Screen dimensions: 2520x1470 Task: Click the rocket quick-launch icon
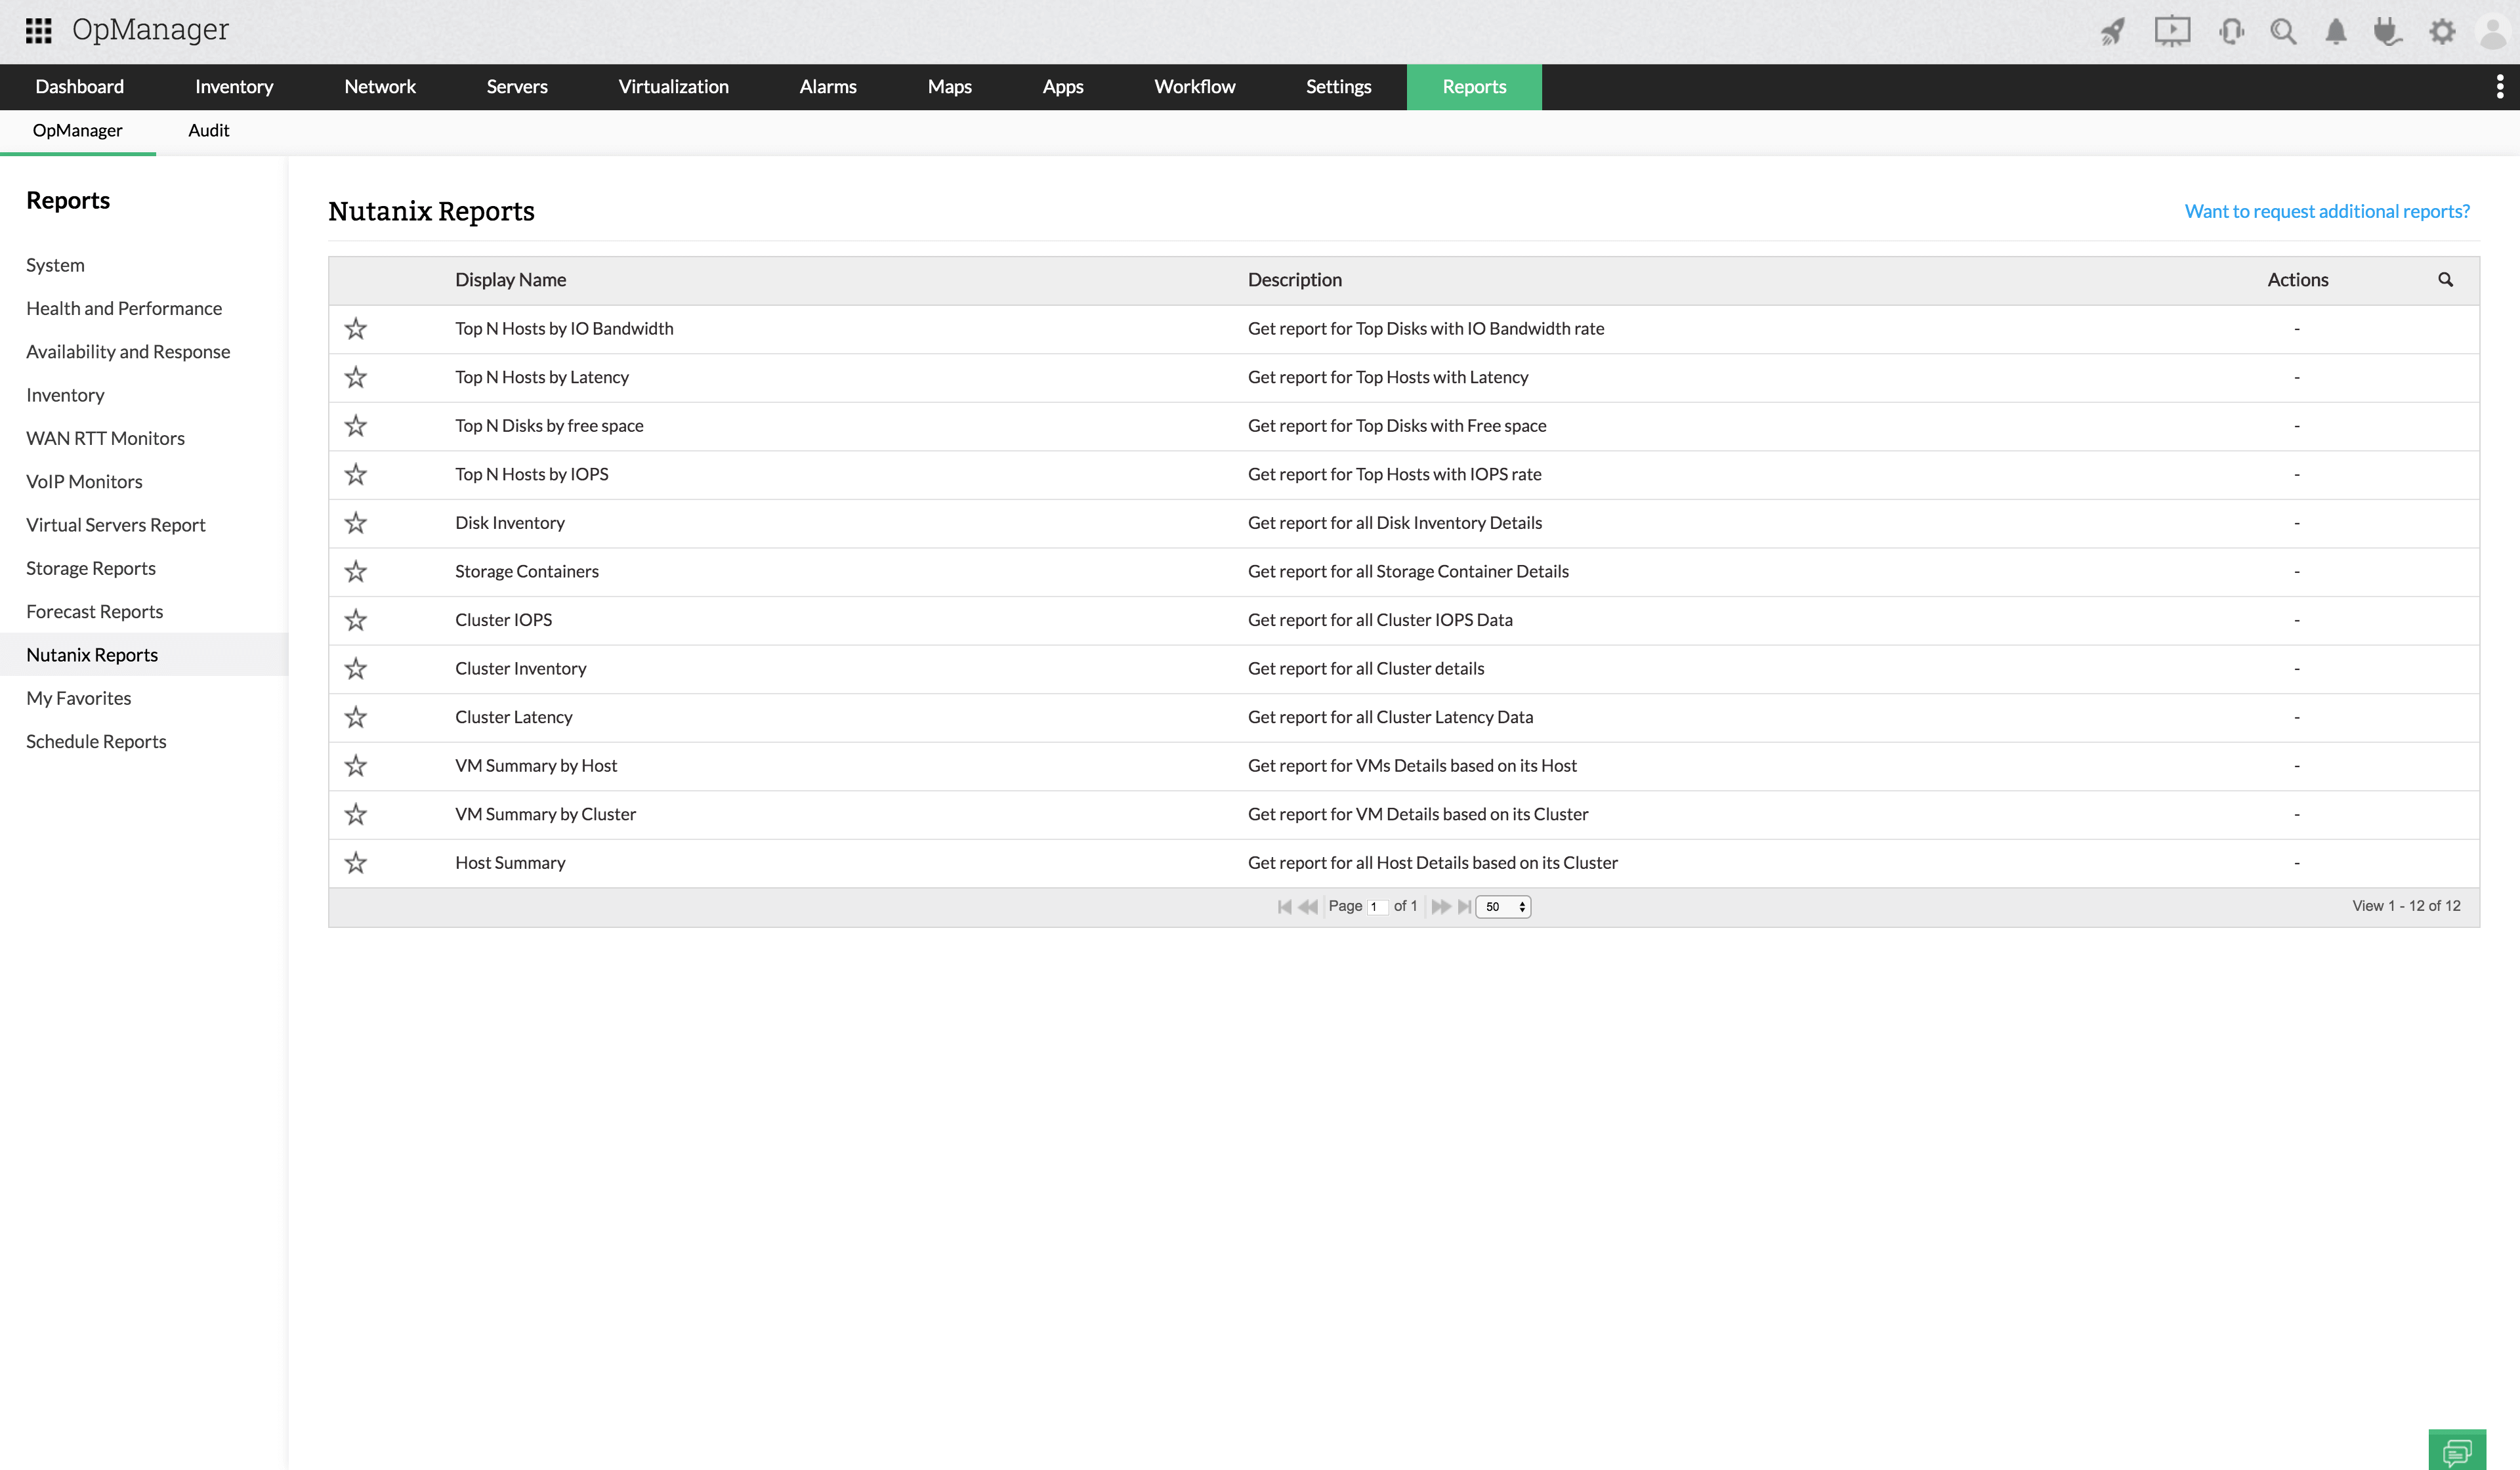pyautogui.click(x=2112, y=32)
